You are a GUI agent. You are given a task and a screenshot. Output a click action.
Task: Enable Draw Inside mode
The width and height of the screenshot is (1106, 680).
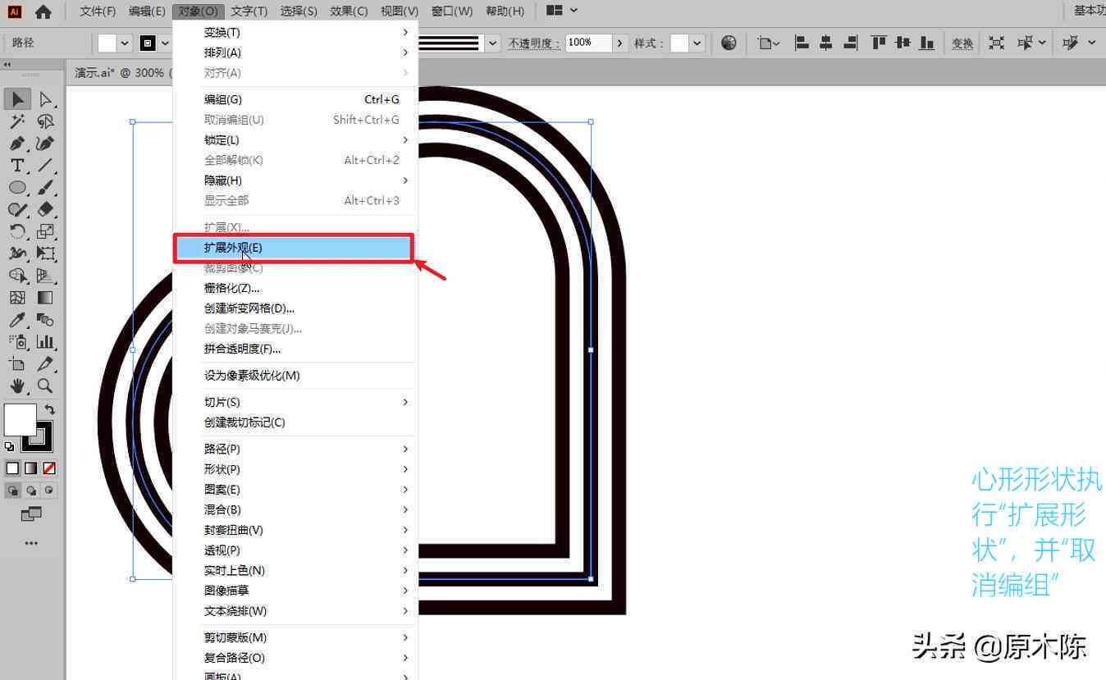(x=48, y=491)
